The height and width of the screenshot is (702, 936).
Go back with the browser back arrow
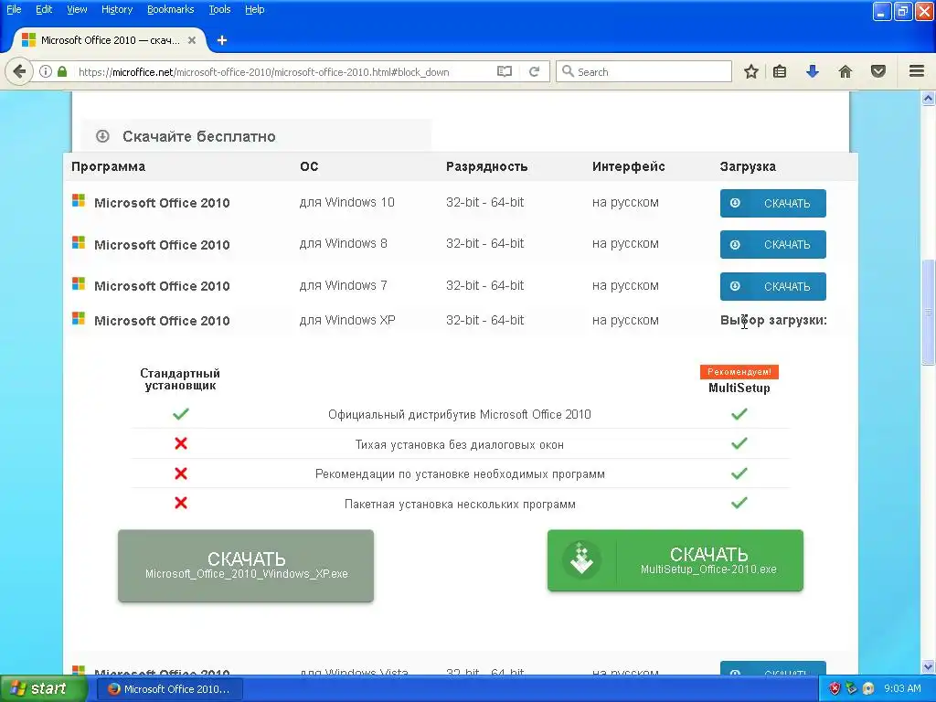click(x=19, y=71)
